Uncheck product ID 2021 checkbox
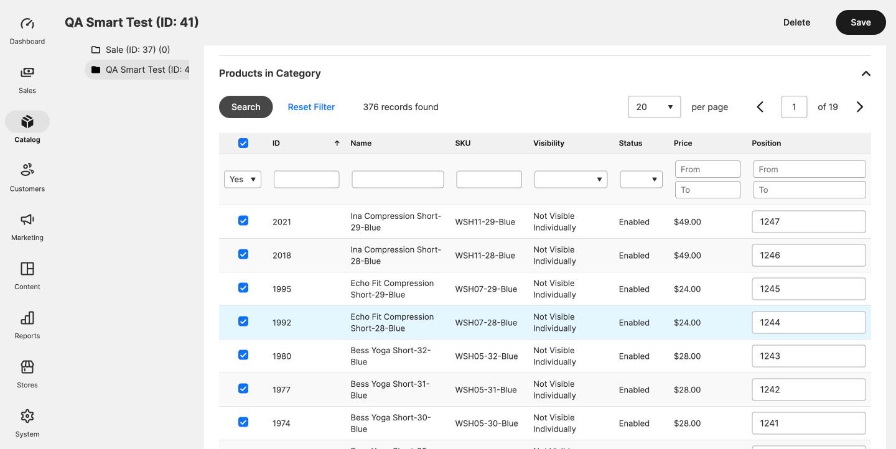Viewport: 896px width, 449px height. point(243,221)
